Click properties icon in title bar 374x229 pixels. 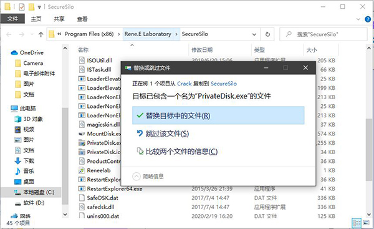[x=21, y=7]
